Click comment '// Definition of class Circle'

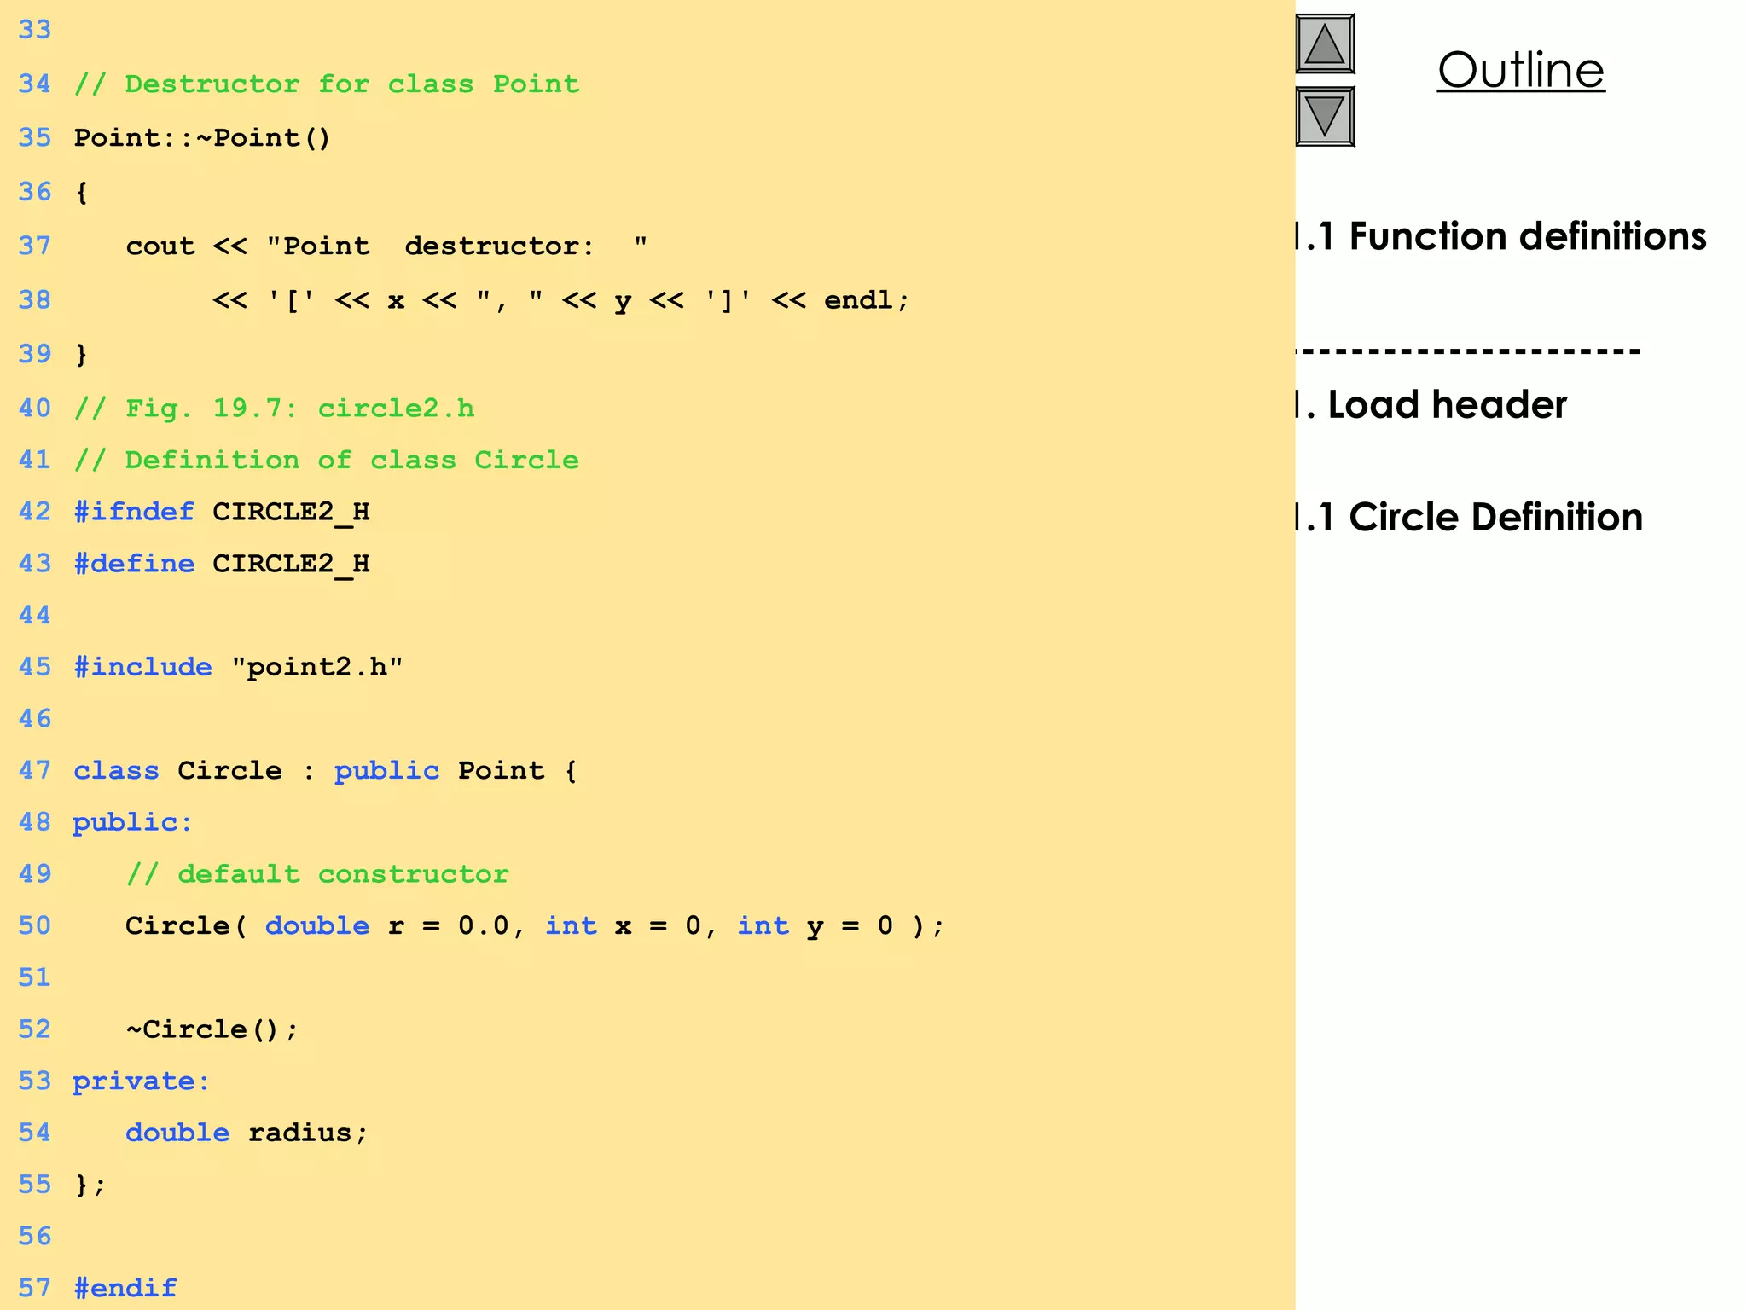pyautogui.click(x=327, y=461)
